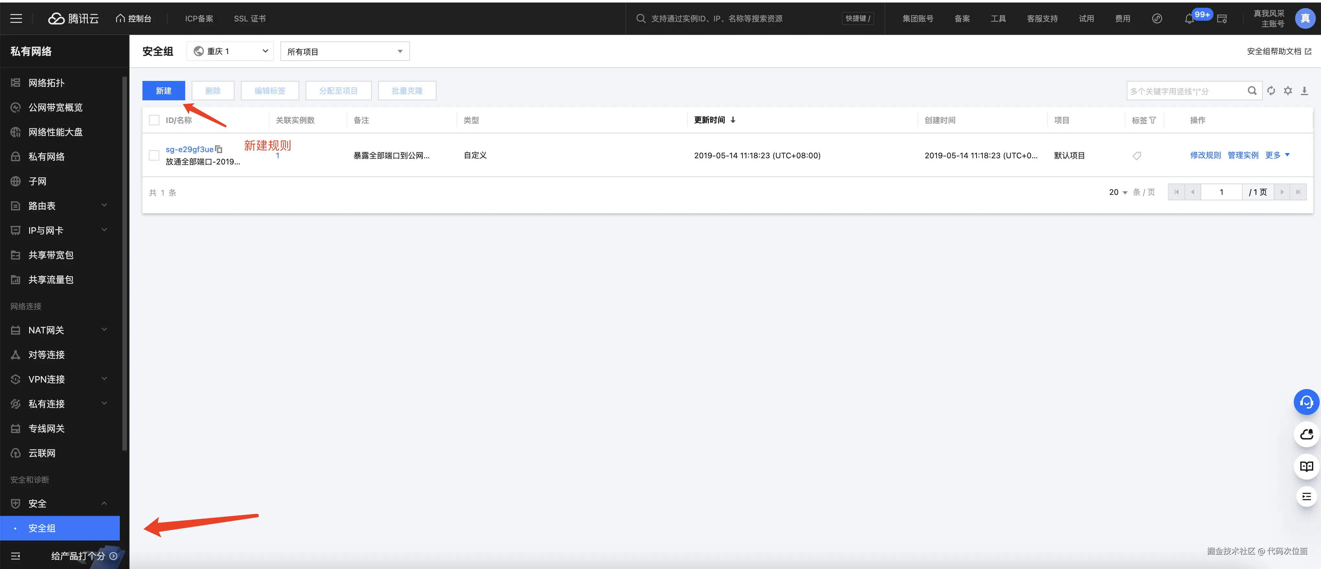
Task: Select 安全组 in the sidebar
Action: [x=42, y=528]
